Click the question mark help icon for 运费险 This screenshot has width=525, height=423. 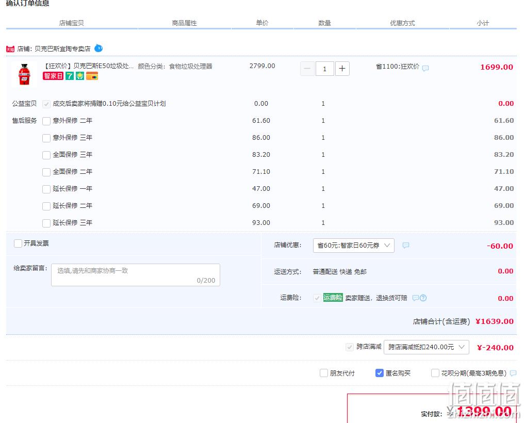[x=423, y=298]
